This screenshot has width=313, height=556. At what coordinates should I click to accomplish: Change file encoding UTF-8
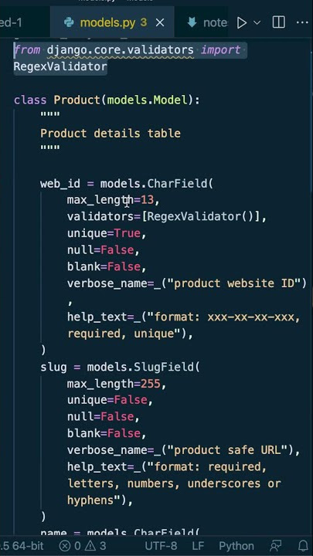(x=161, y=545)
